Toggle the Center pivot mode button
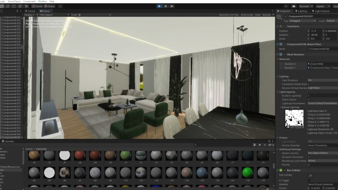338x190 pixels. pos(37,6)
